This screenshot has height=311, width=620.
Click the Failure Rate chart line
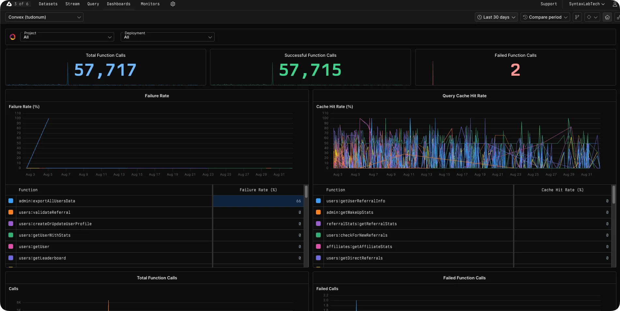(x=38, y=143)
